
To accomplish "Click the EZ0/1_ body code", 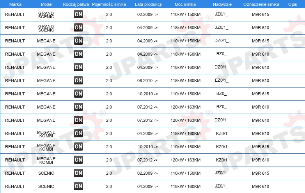I will [222, 80].
